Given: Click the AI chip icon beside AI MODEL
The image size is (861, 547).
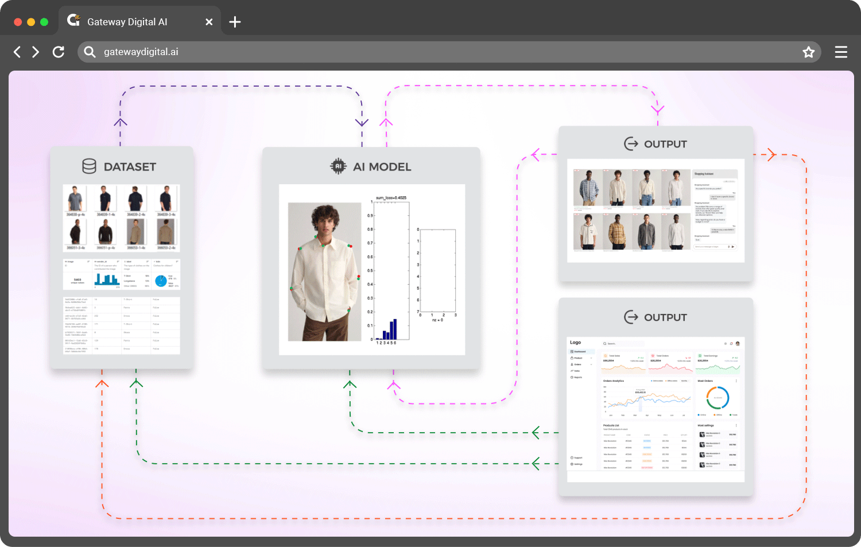Looking at the screenshot, I should pyautogui.click(x=338, y=166).
